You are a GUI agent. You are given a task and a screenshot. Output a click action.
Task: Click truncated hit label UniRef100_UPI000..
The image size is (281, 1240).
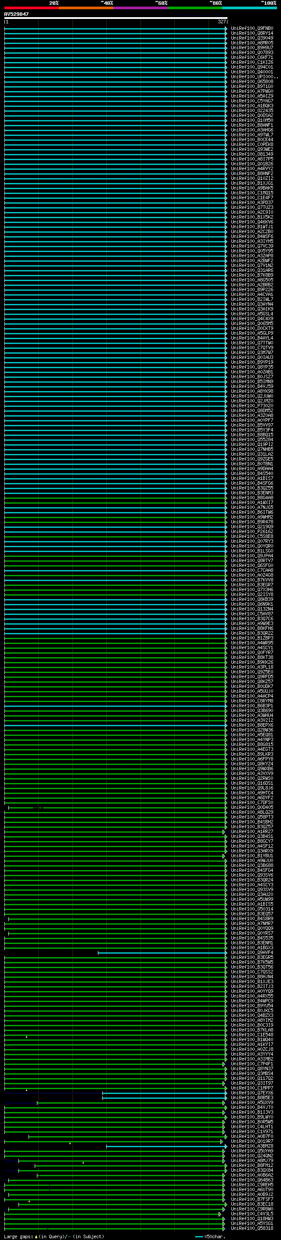(255, 77)
